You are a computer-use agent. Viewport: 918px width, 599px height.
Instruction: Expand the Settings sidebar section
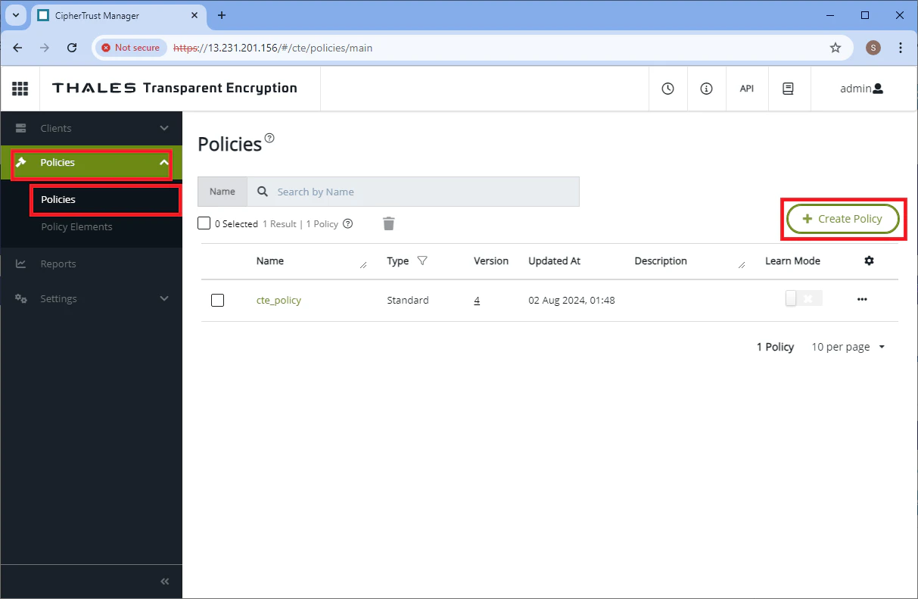(x=91, y=298)
